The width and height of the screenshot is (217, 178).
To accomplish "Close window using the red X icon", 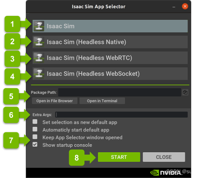I will (x=185, y=6).
